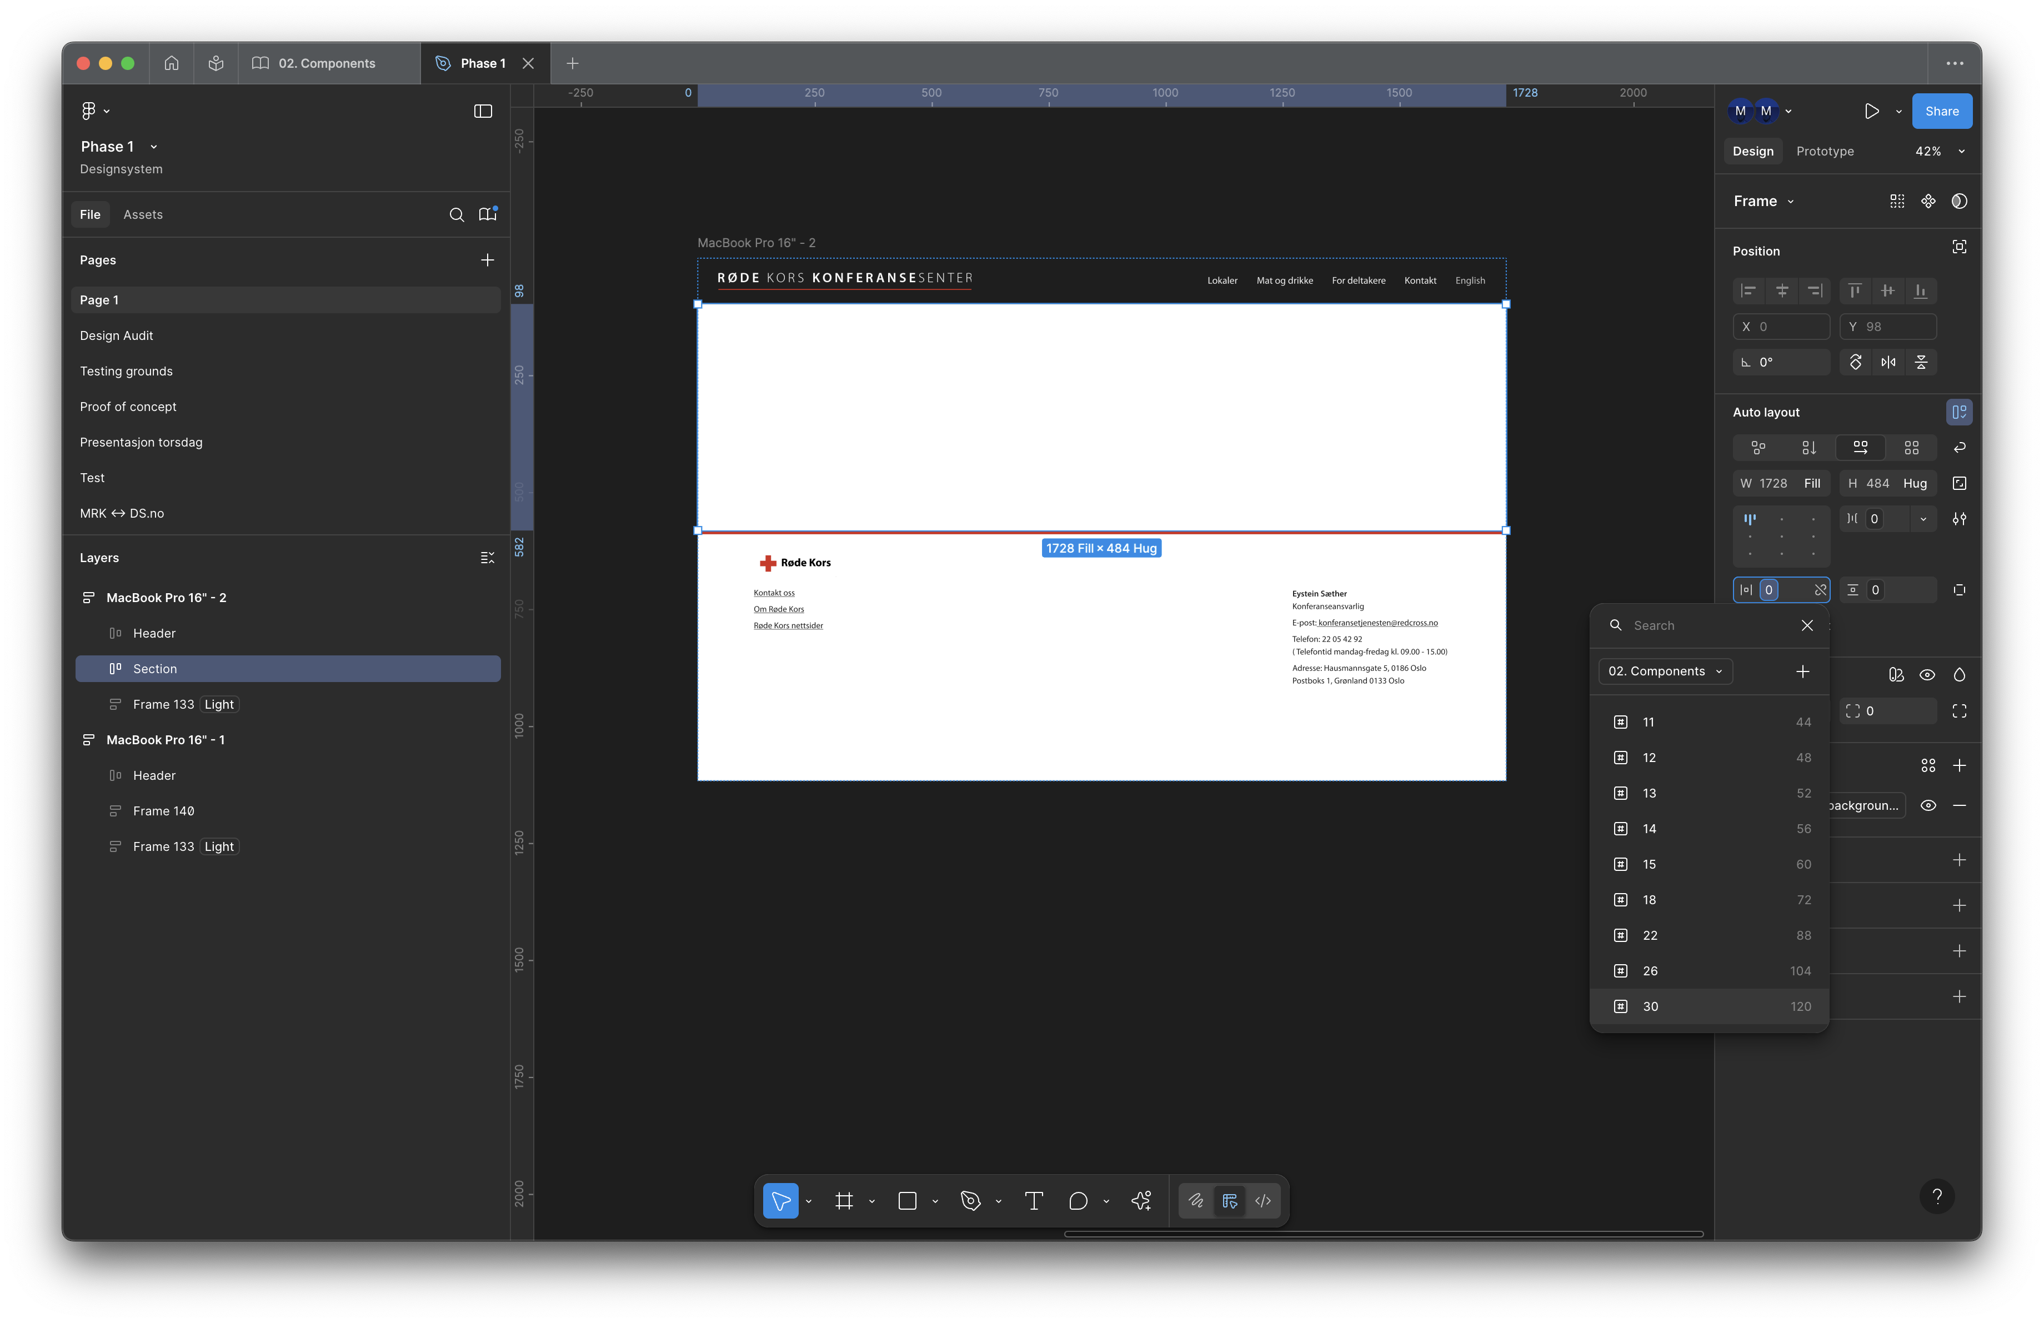Click the Share button
Image resolution: width=2044 pixels, height=1323 pixels.
point(1941,111)
